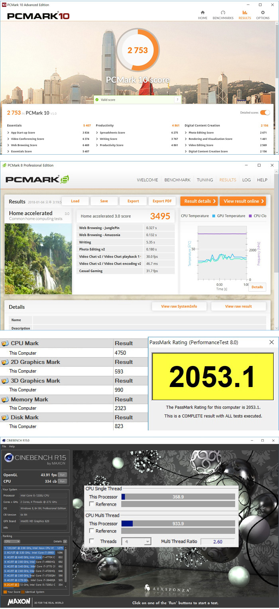Expand Web Browsing Score row
279x609 pixels.
click(9, 145)
